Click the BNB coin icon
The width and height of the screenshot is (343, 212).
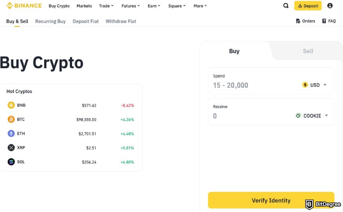[x=11, y=105]
